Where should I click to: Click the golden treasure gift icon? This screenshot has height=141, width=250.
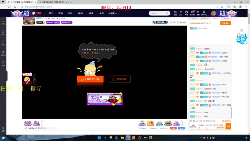coord(151,123)
